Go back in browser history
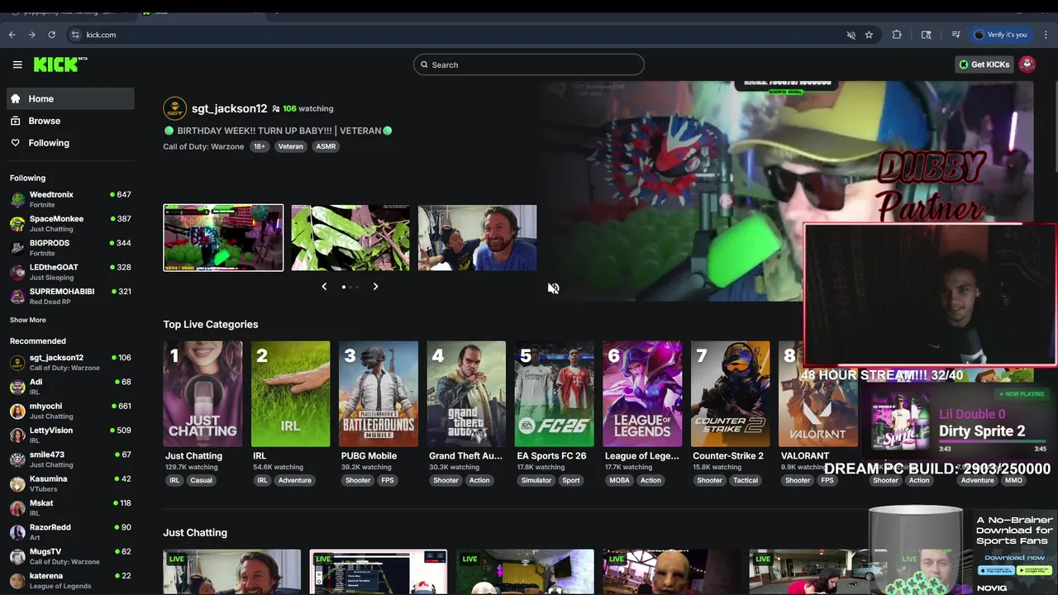 point(12,35)
